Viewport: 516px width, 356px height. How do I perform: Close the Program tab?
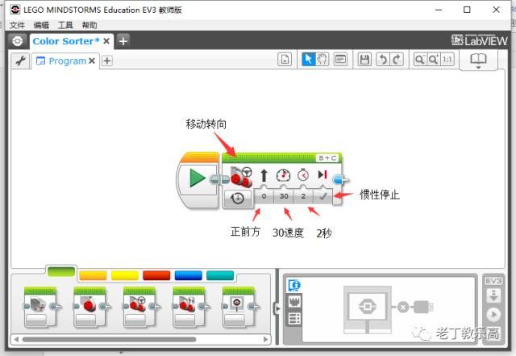pos(92,61)
